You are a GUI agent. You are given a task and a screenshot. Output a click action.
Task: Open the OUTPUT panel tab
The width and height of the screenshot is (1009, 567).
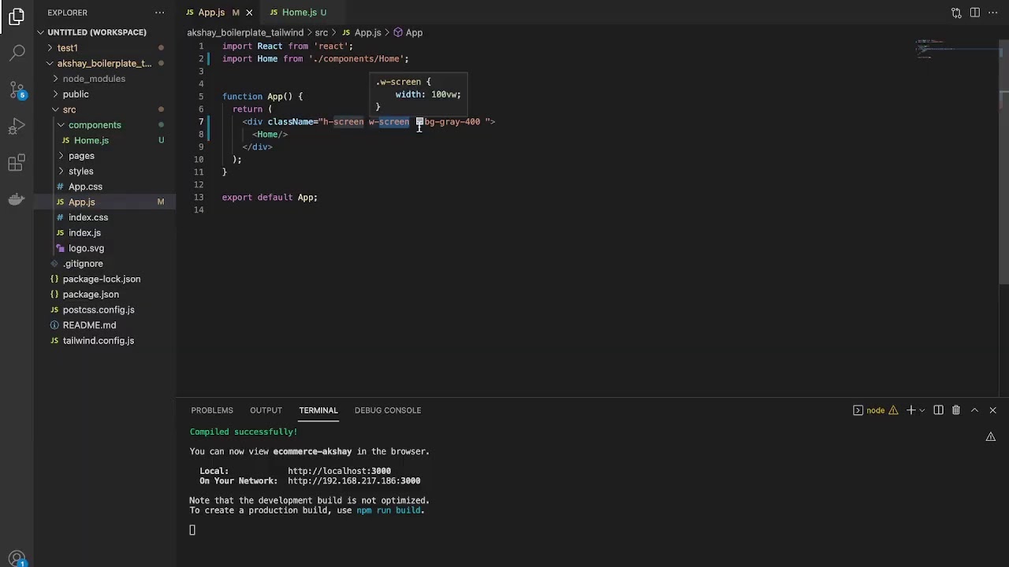[x=266, y=410]
